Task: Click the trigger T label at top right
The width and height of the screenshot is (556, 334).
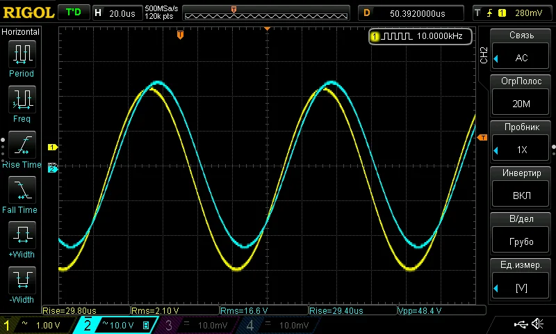Action: [x=477, y=13]
